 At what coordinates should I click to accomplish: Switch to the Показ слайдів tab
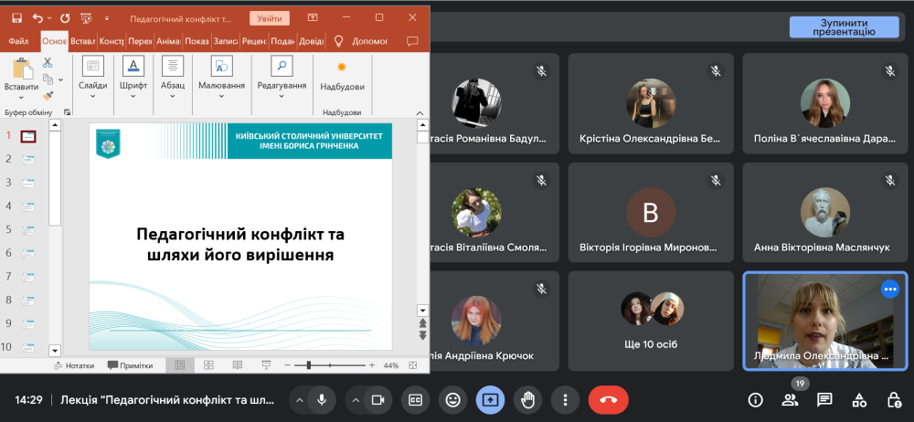tap(197, 41)
